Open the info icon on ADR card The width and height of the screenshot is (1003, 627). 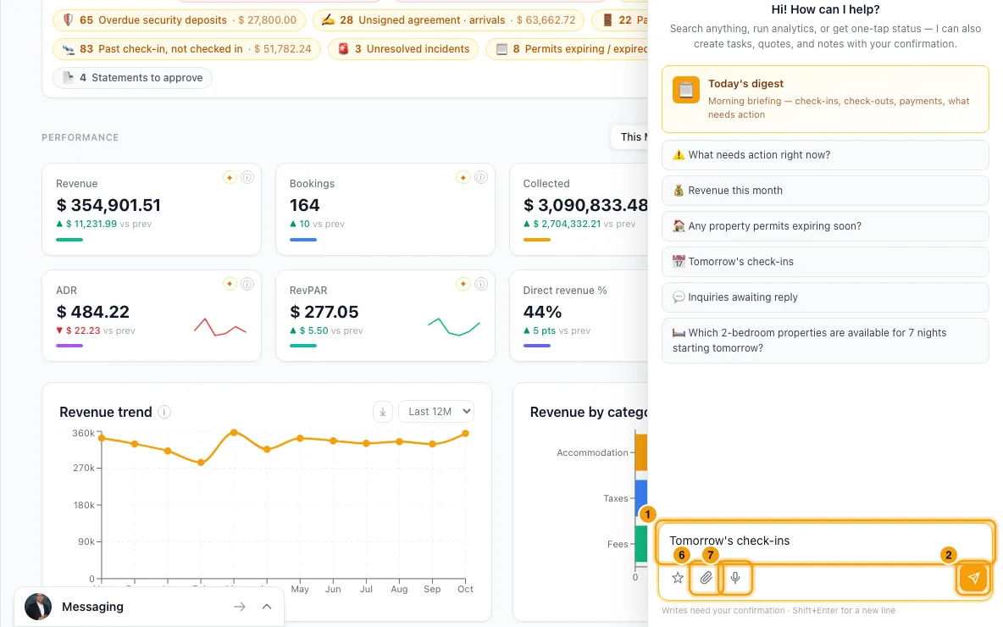pyautogui.click(x=247, y=284)
